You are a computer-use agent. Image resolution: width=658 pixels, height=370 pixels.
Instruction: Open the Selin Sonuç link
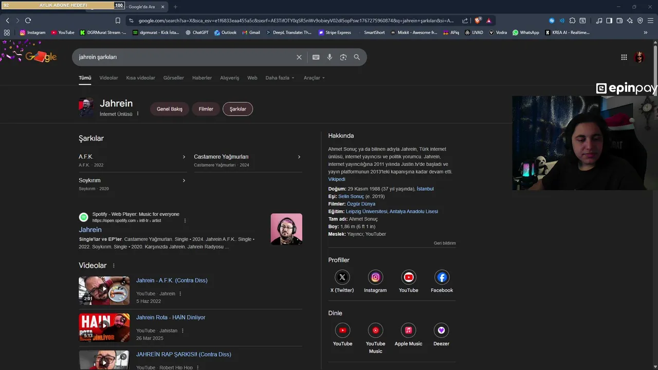pyautogui.click(x=351, y=196)
